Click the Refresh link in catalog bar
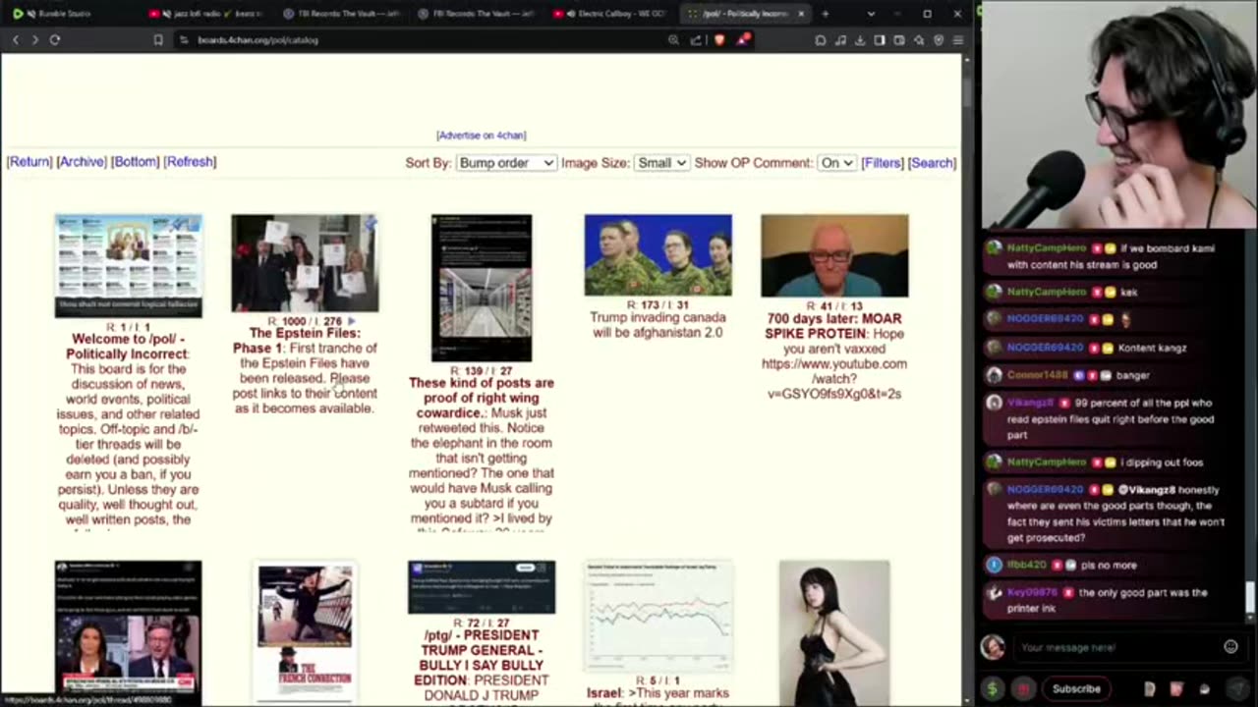The height and width of the screenshot is (707, 1258). tap(190, 162)
